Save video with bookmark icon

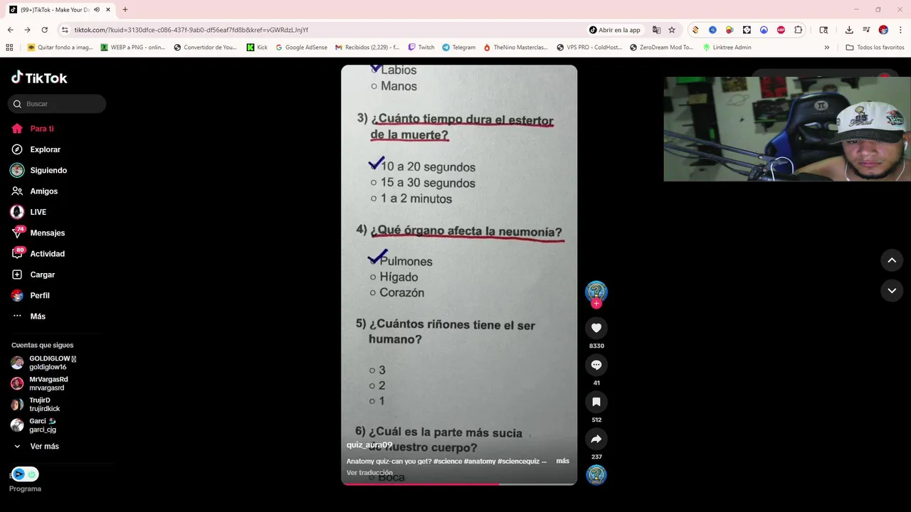(x=596, y=402)
